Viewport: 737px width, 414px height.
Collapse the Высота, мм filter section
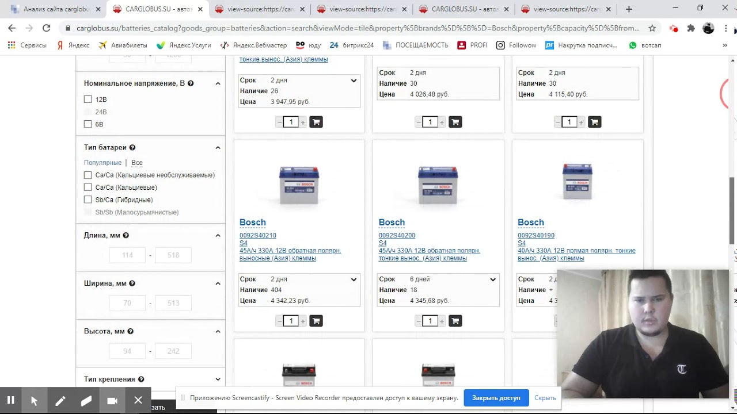click(218, 331)
